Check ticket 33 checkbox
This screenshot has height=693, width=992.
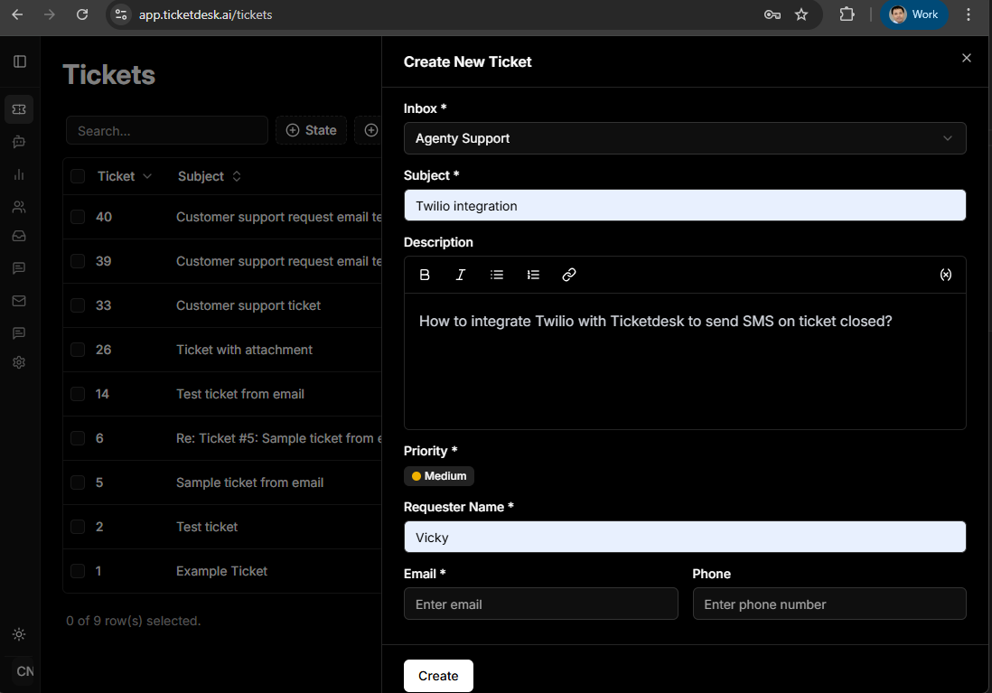[78, 305]
